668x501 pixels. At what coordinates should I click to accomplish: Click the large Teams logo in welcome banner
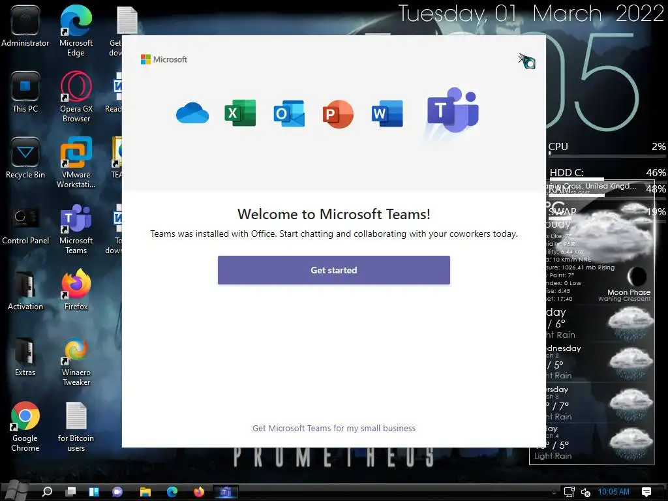453,110
